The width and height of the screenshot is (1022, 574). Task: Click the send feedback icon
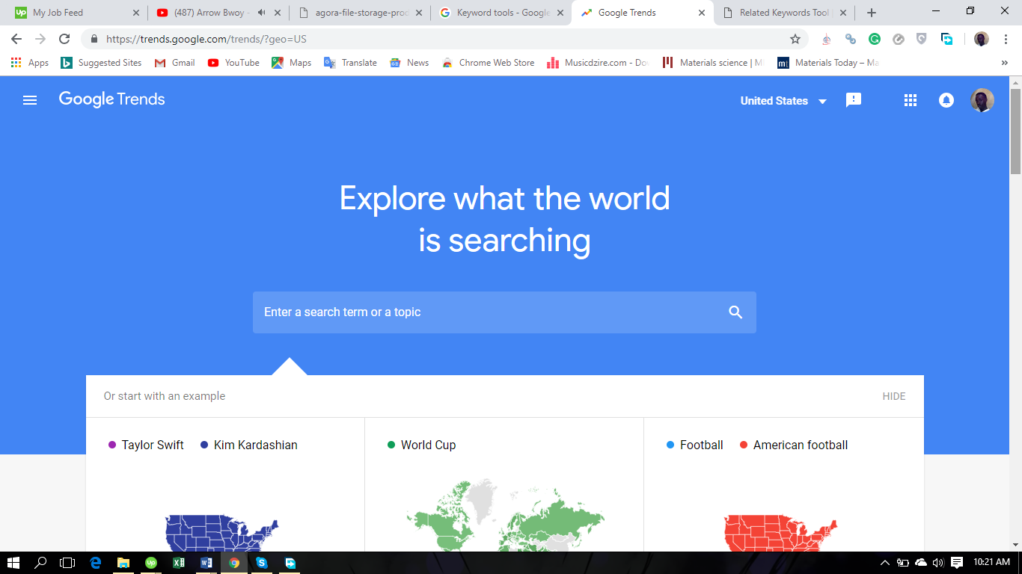coord(854,100)
